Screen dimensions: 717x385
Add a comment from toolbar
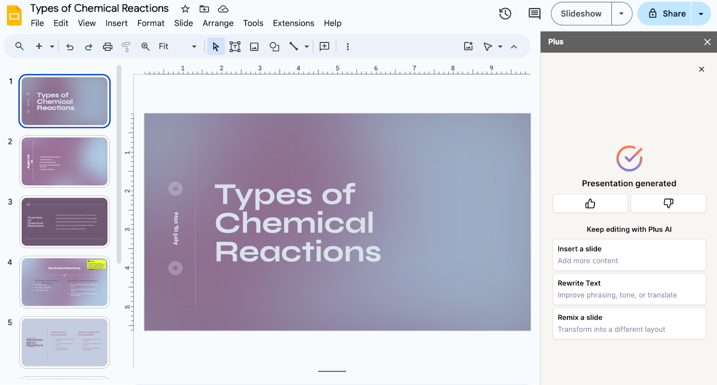click(324, 47)
